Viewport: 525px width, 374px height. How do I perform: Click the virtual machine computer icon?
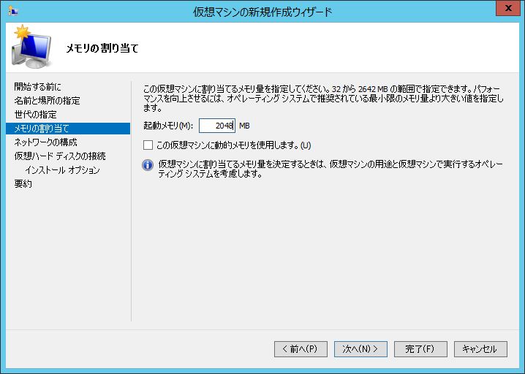click(x=32, y=46)
